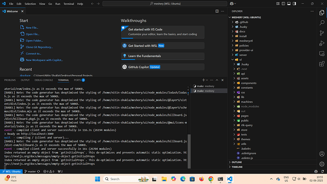Screen dimensions: 327x184
Task: Open the Source Control view icon
Action: 322,33
